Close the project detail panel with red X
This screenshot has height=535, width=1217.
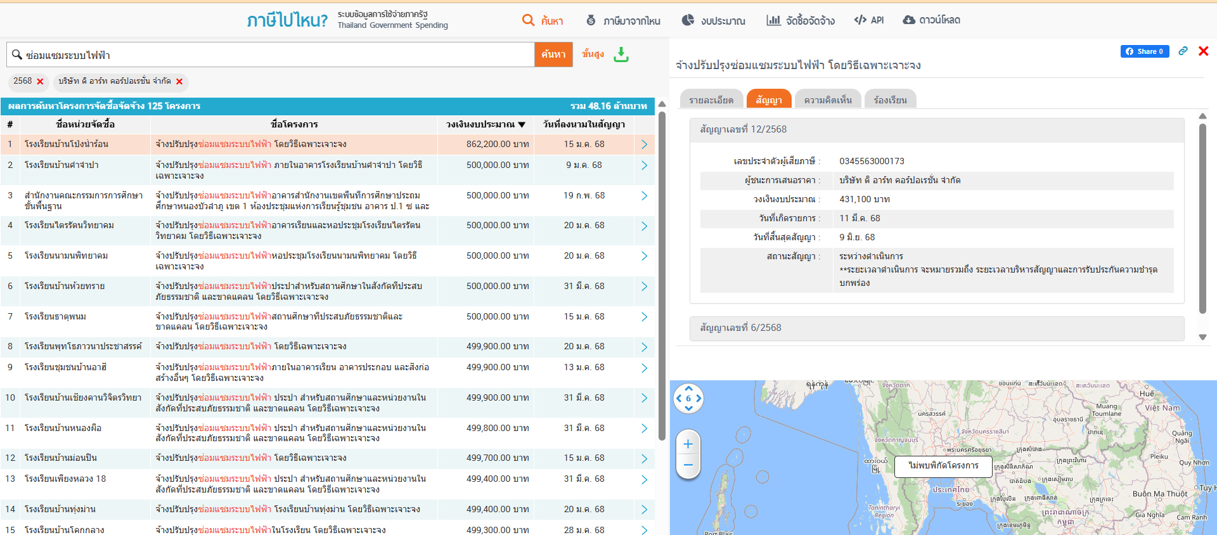point(1203,51)
